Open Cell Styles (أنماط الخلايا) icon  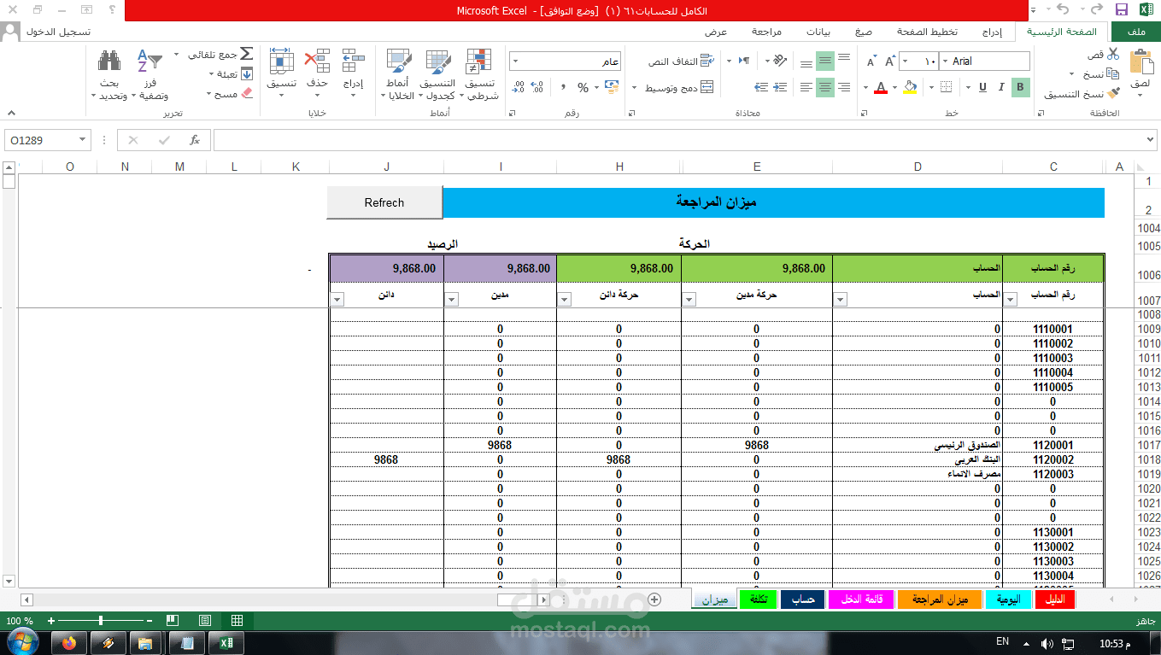coord(399,61)
